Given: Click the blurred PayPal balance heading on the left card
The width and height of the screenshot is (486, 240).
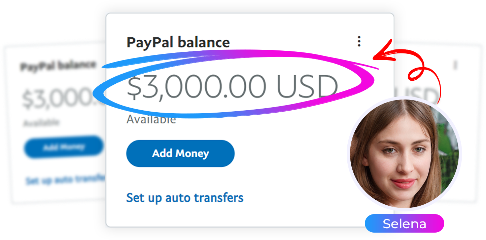Looking at the screenshot, I should (58, 66).
